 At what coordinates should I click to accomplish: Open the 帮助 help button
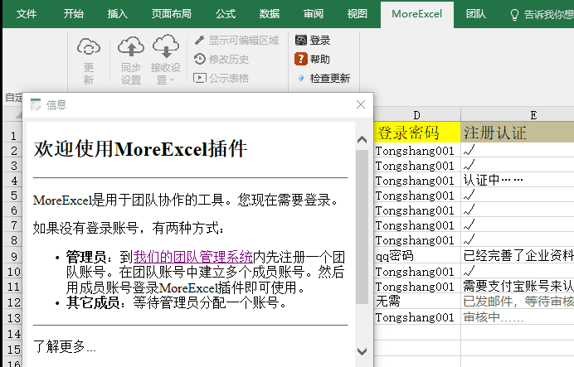pyautogui.click(x=312, y=59)
